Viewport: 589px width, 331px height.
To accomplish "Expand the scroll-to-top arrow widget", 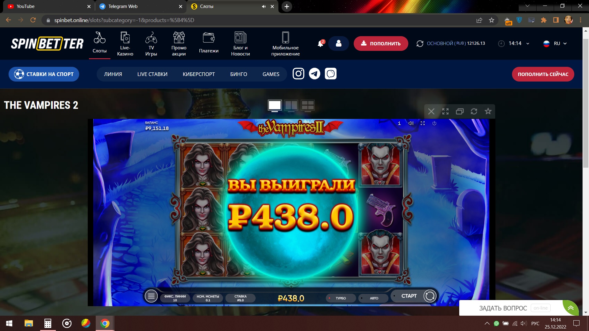I will point(571,308).
